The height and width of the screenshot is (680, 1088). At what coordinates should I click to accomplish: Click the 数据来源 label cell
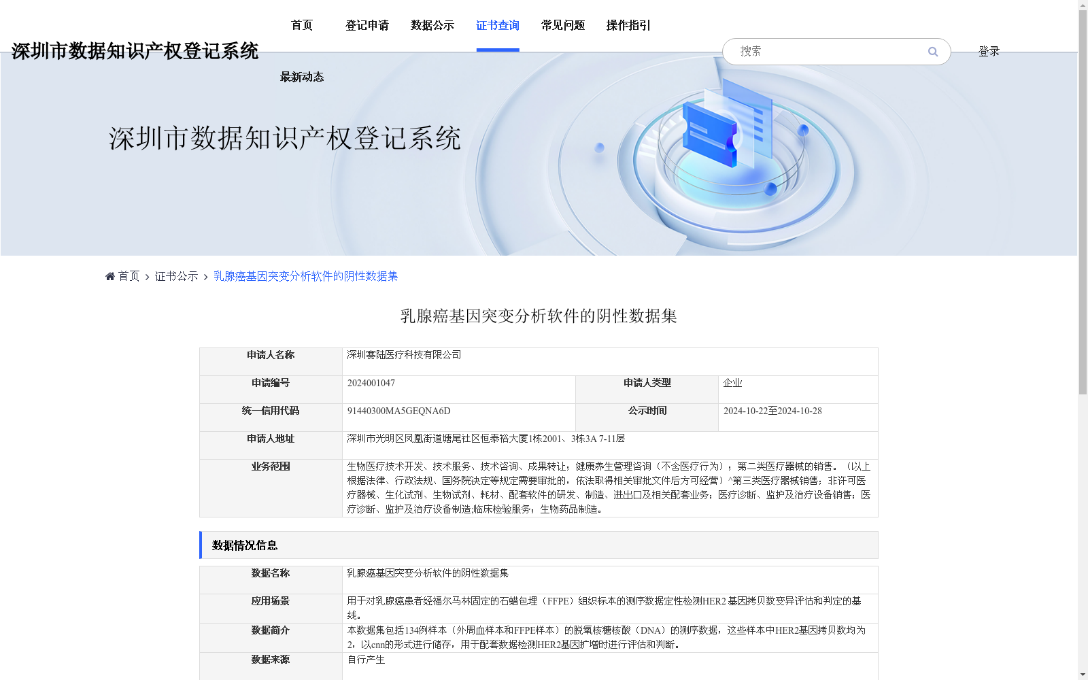tap(271, 666)
